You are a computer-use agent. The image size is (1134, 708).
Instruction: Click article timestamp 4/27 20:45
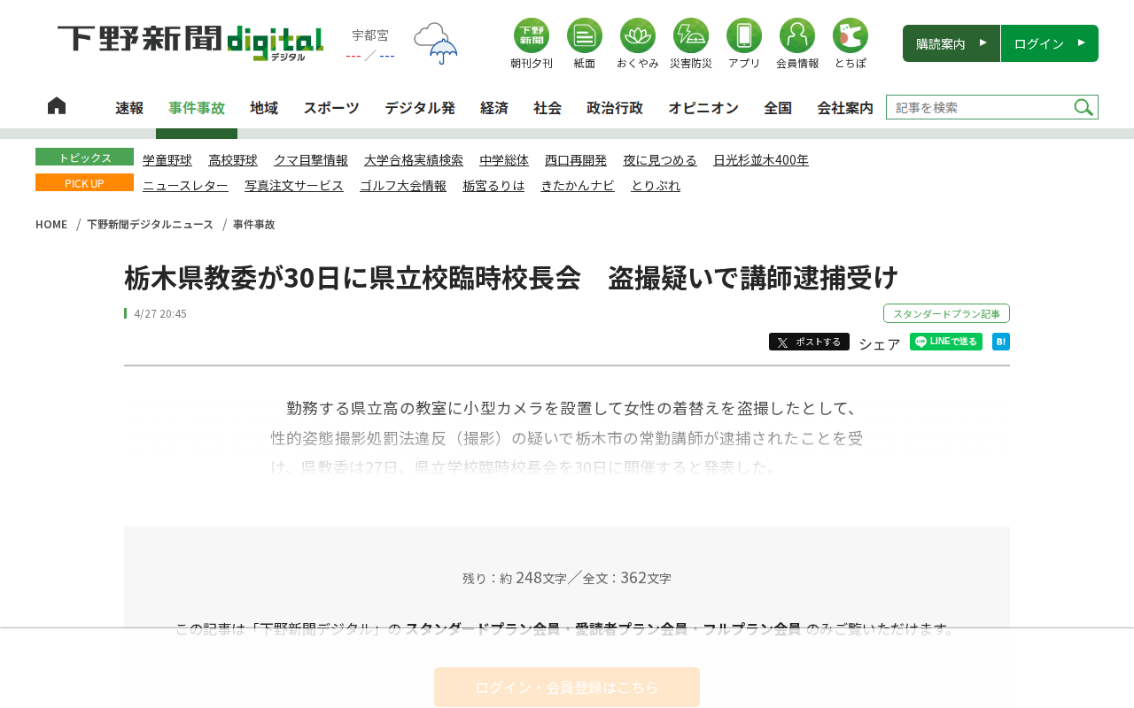tap(160, 313)
